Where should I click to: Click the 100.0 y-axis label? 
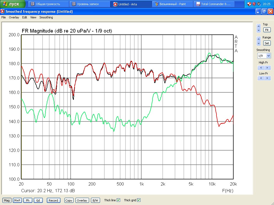(14, 179)
